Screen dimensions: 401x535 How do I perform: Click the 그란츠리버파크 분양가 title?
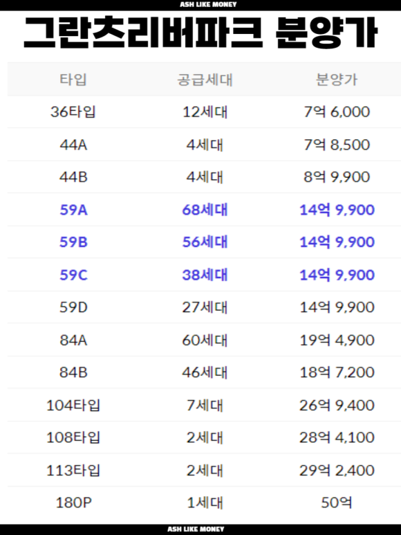pyautogui.click(x=200, y=33)
